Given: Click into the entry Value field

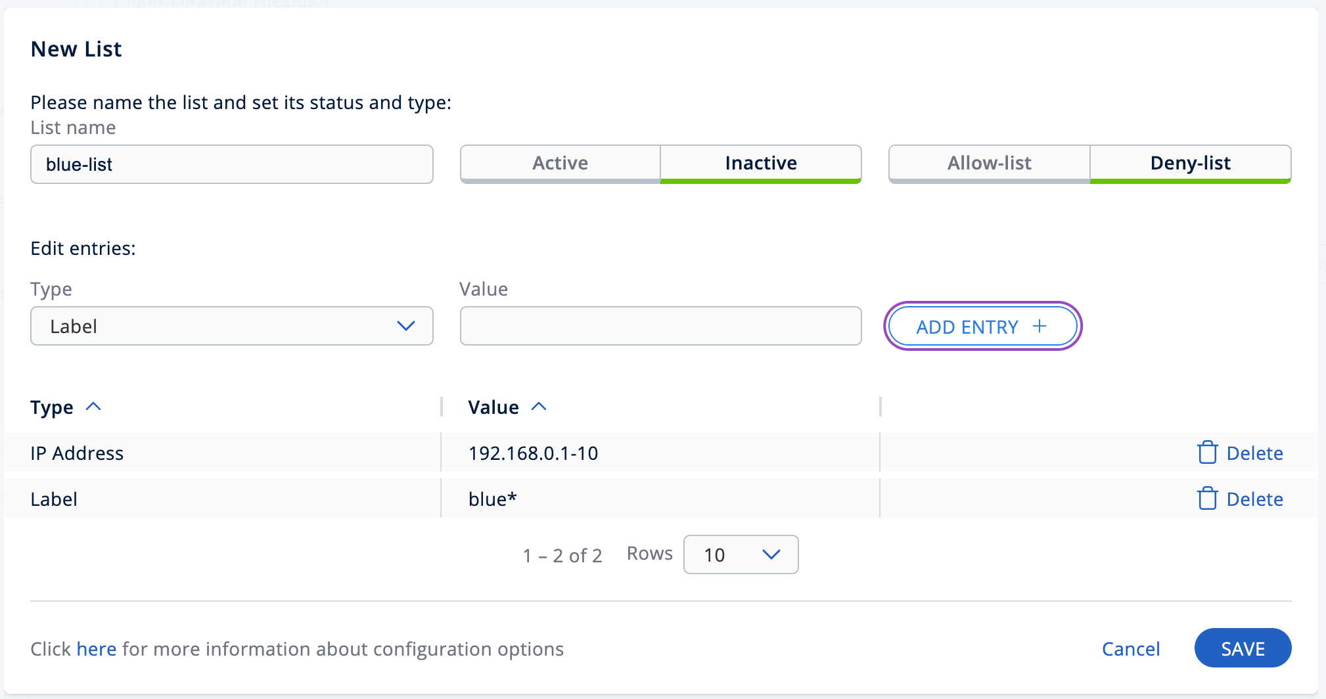Looking at the screenshot, I should point(660,326).
